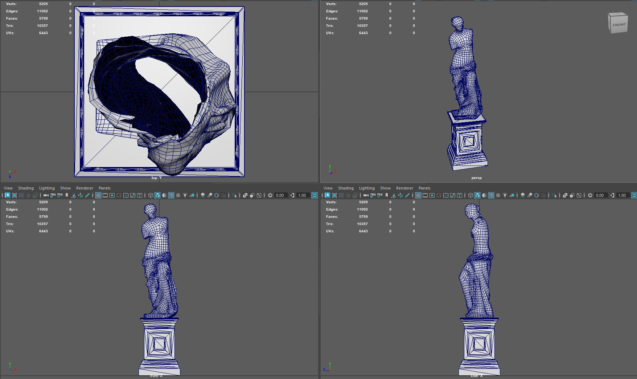
Task: Click Isolate Select icon in side panel toolbar
Action: (x=554, y=195)
